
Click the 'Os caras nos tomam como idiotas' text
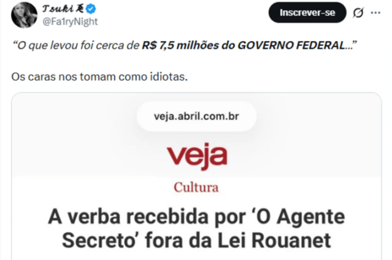click(100, 77)
